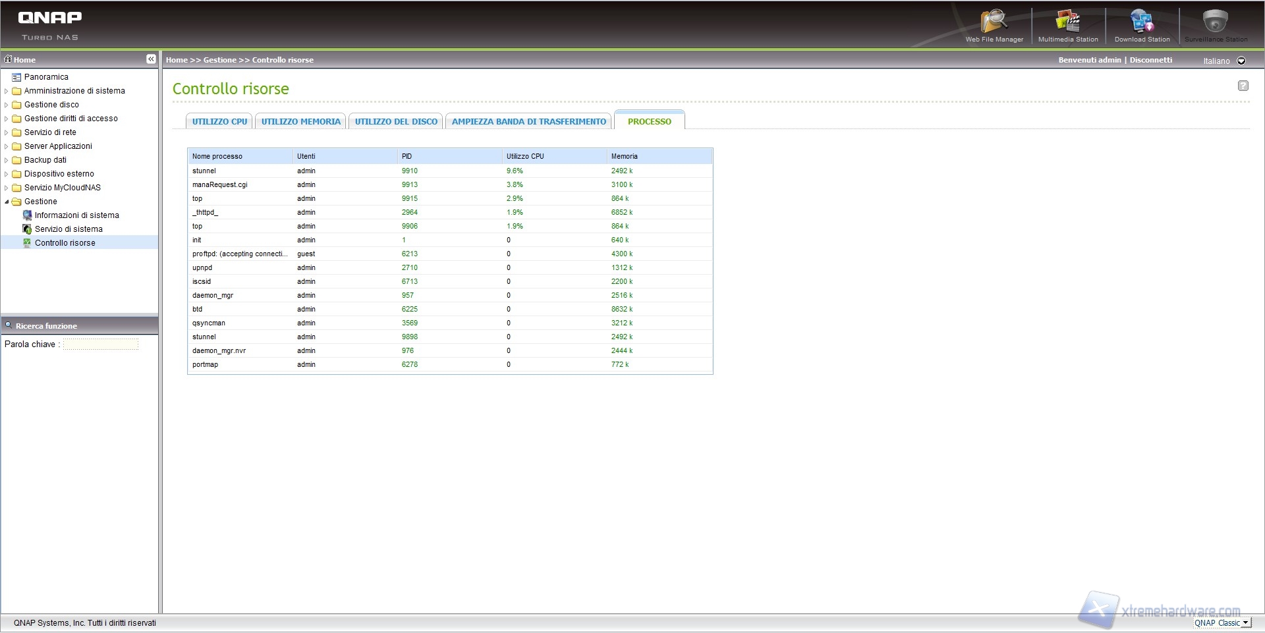Click the Panoramica overview icon

16,77
